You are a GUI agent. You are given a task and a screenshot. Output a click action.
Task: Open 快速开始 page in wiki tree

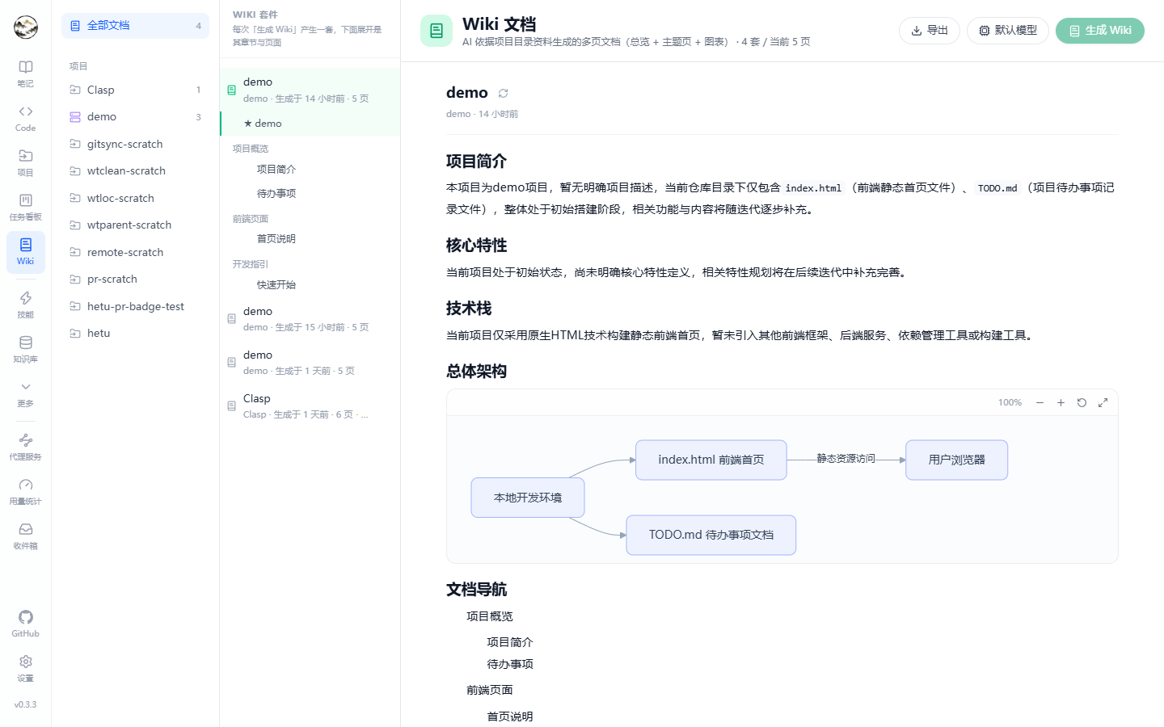tap(276, 285)
